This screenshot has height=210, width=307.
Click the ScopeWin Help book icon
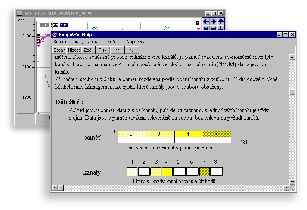[x=55, y=35]
